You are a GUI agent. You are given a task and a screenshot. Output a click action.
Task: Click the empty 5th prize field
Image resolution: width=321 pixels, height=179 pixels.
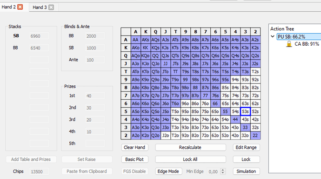tap(95, 144)
